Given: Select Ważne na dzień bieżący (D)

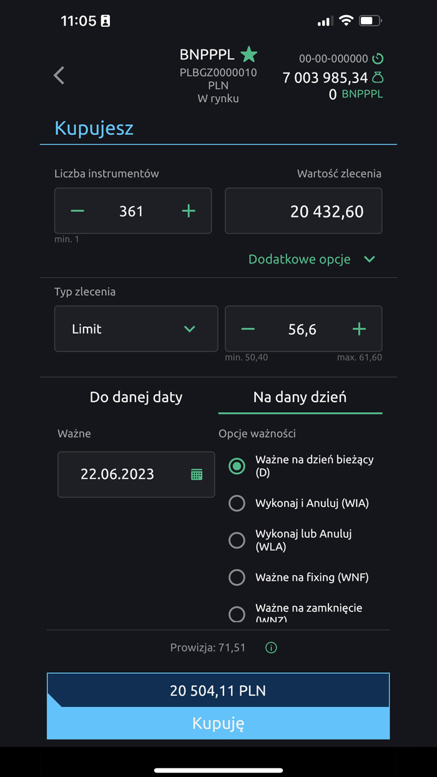Looking at the screenshot, I should pos(237,466).
